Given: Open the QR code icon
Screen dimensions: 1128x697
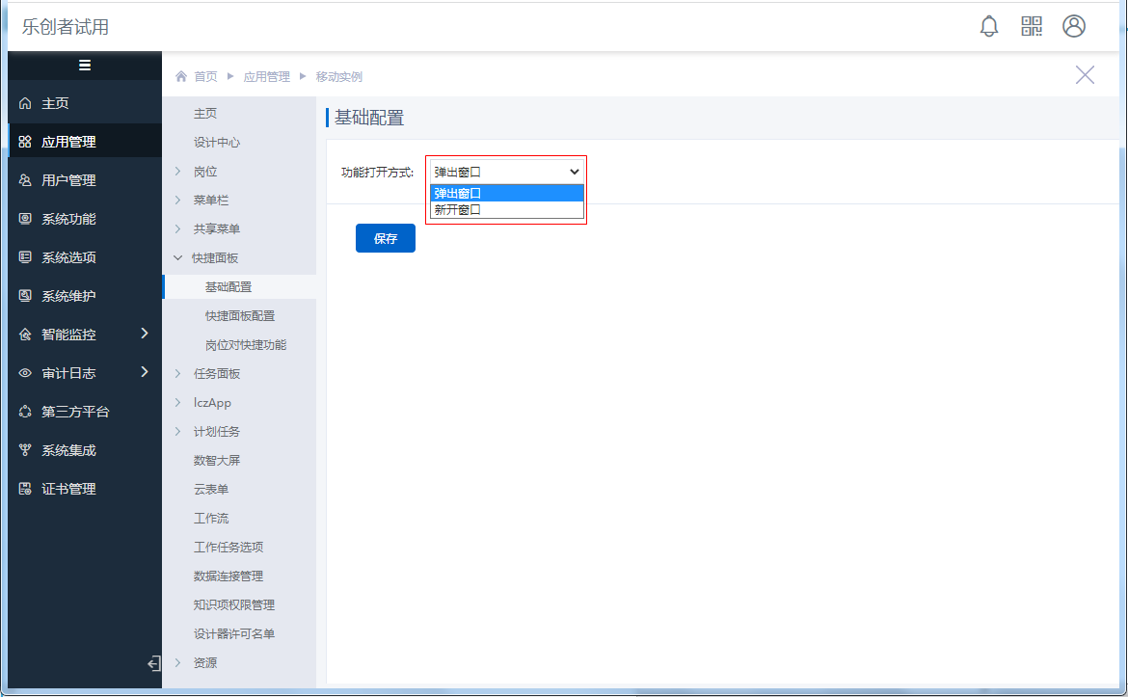Looking at the screenshot, I should tap(1032, 26).
